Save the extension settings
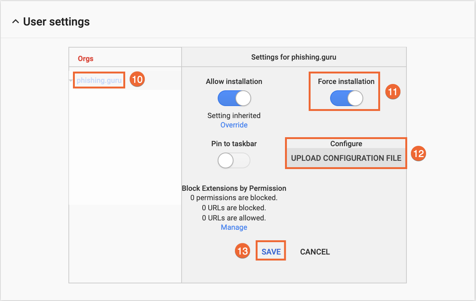476x301 pixels. (271, 252)
